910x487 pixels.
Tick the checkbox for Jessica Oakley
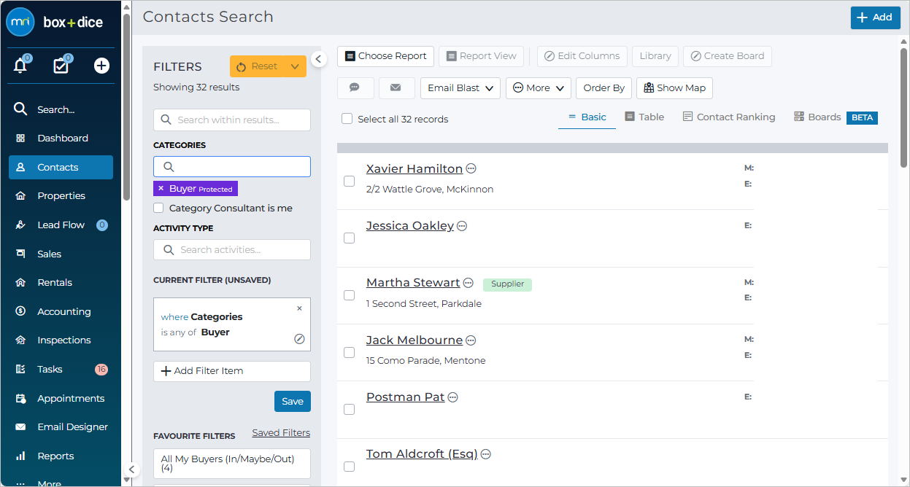point(349,238)
